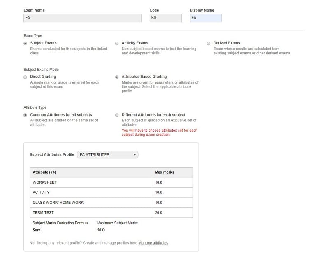Click the ACTIVITY row 10.0 max marks
316x261 pixels.
pyautogui.click(x=158, y=192)
